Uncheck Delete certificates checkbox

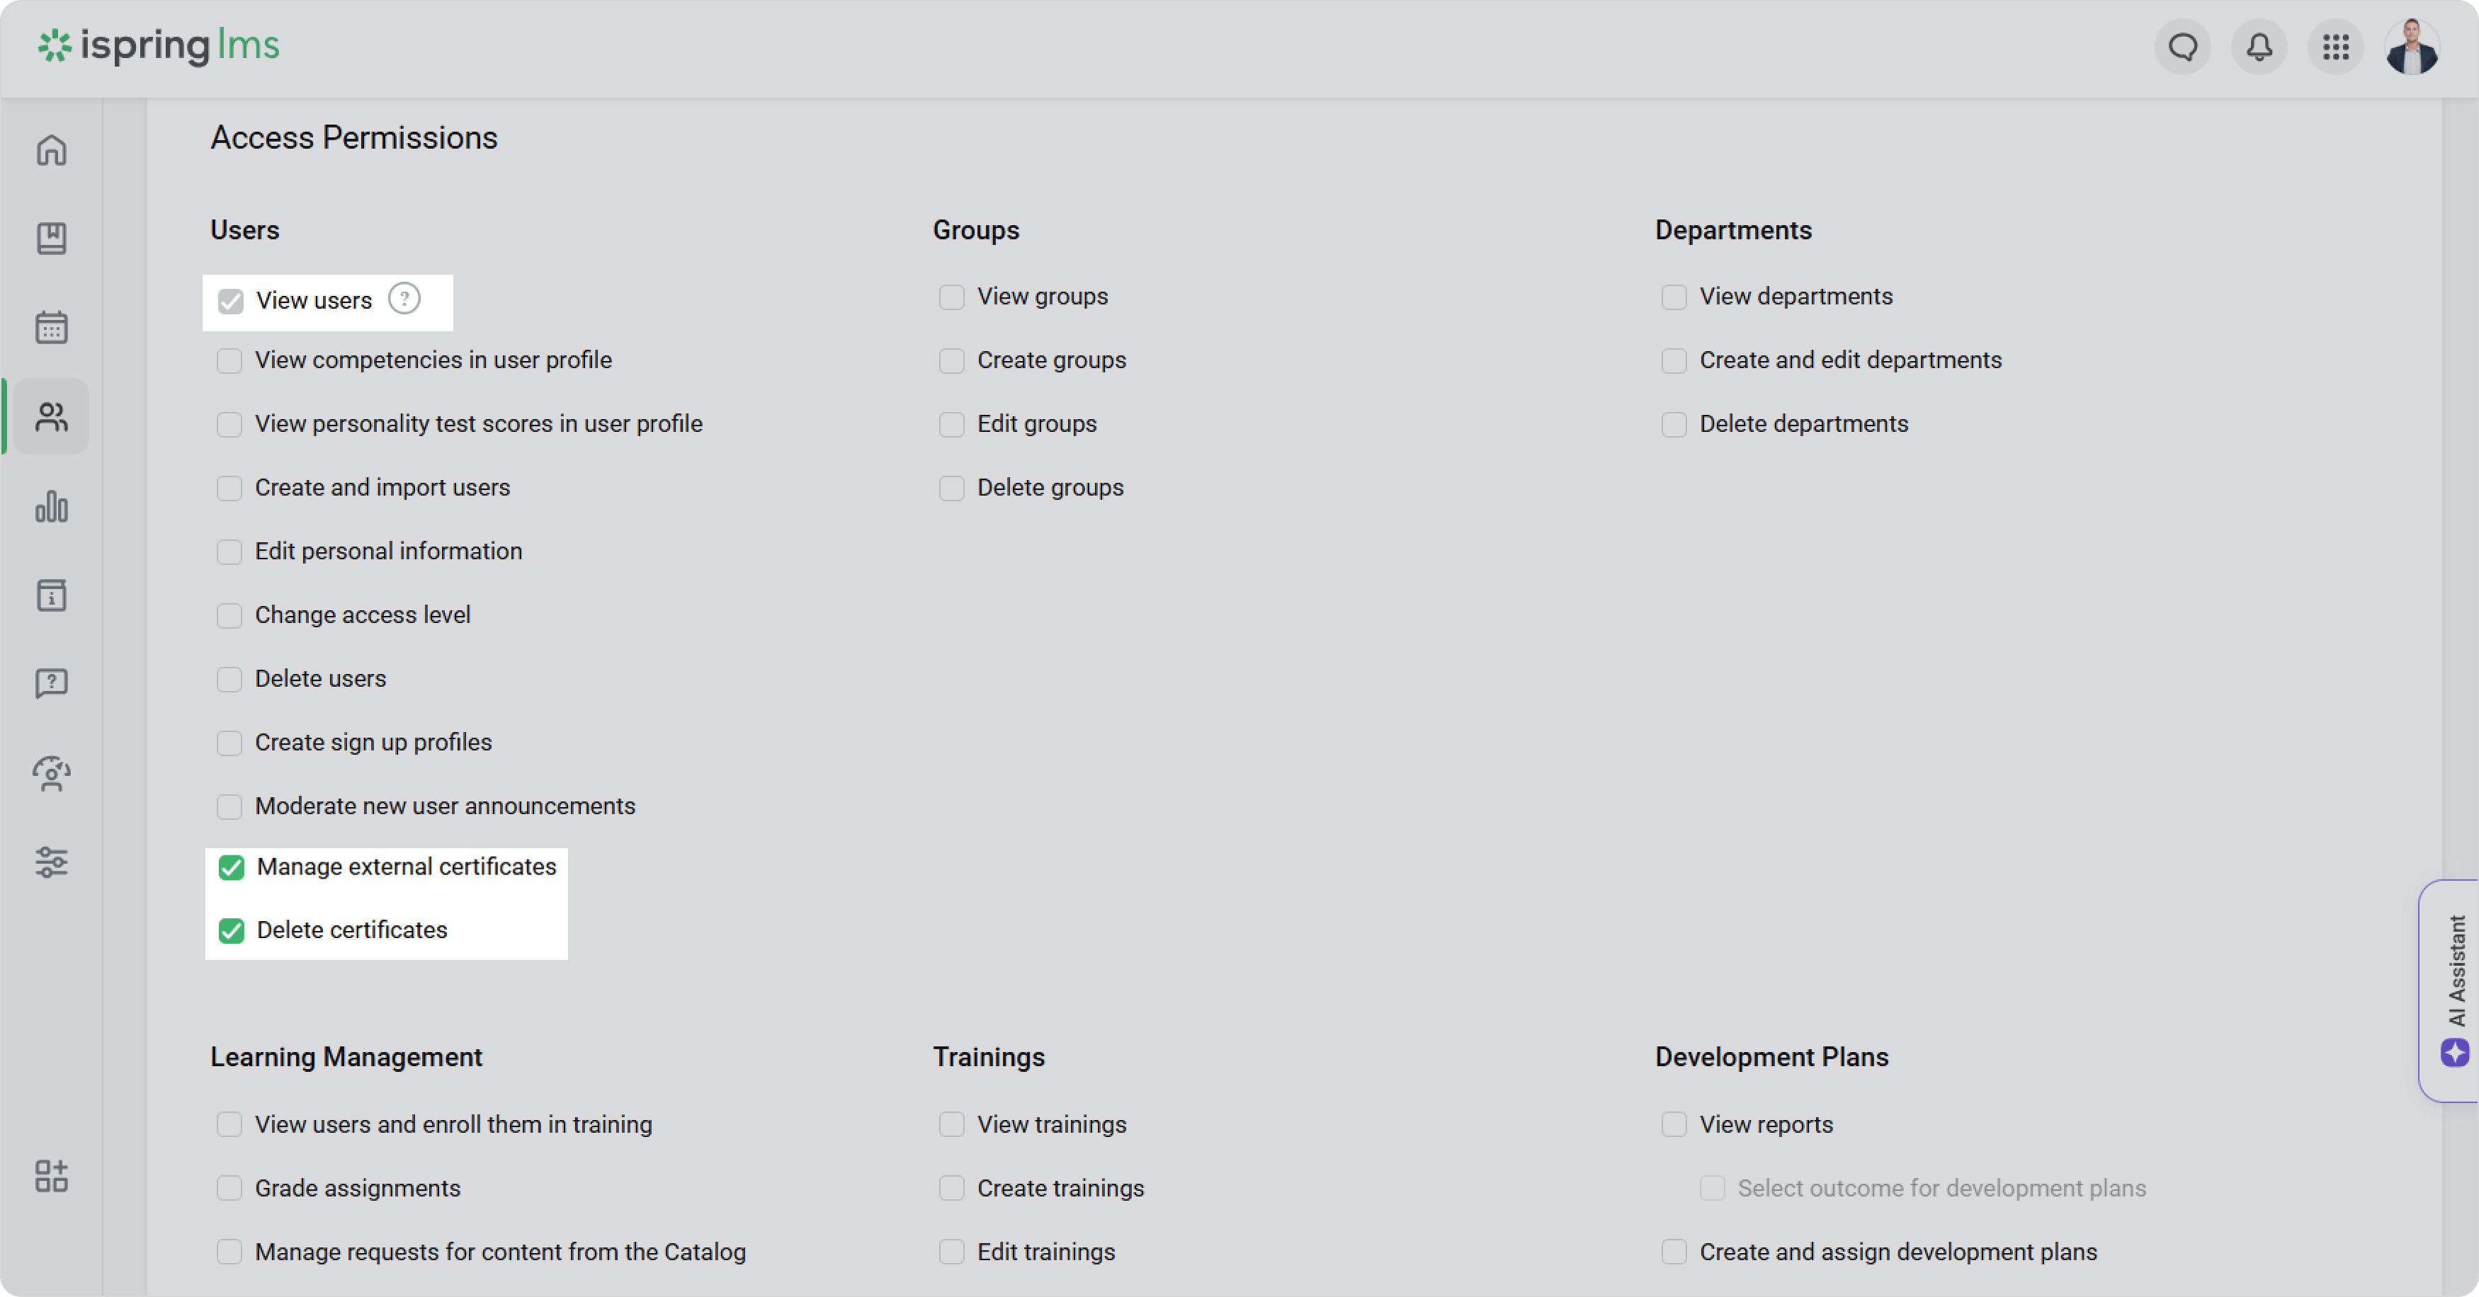click(x=231, y=930)
